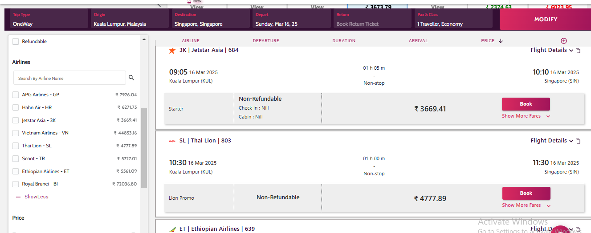Screen dimensions: 591x233
Task: Tick the Refundable checkbox
Action: [16, 41]
